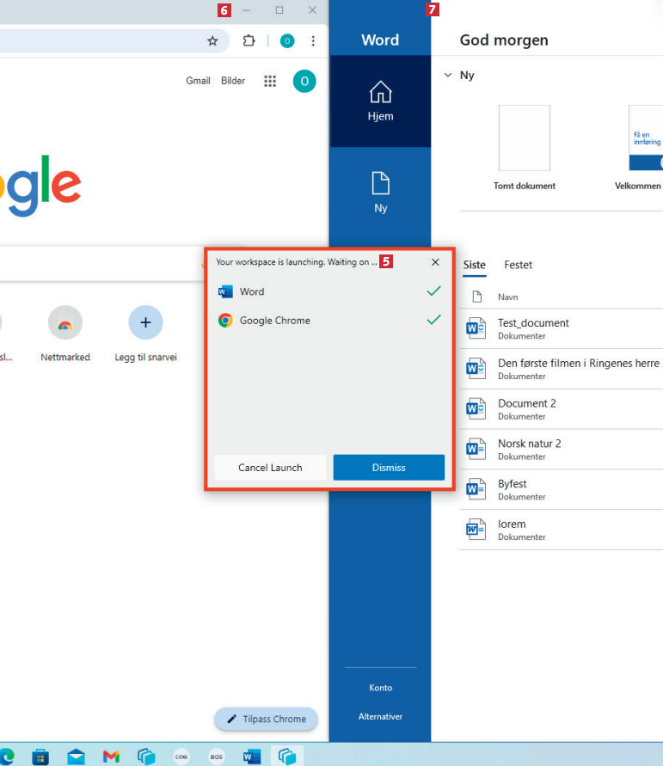
Task: Click the Dismiss button
Action: coord(389,468)
